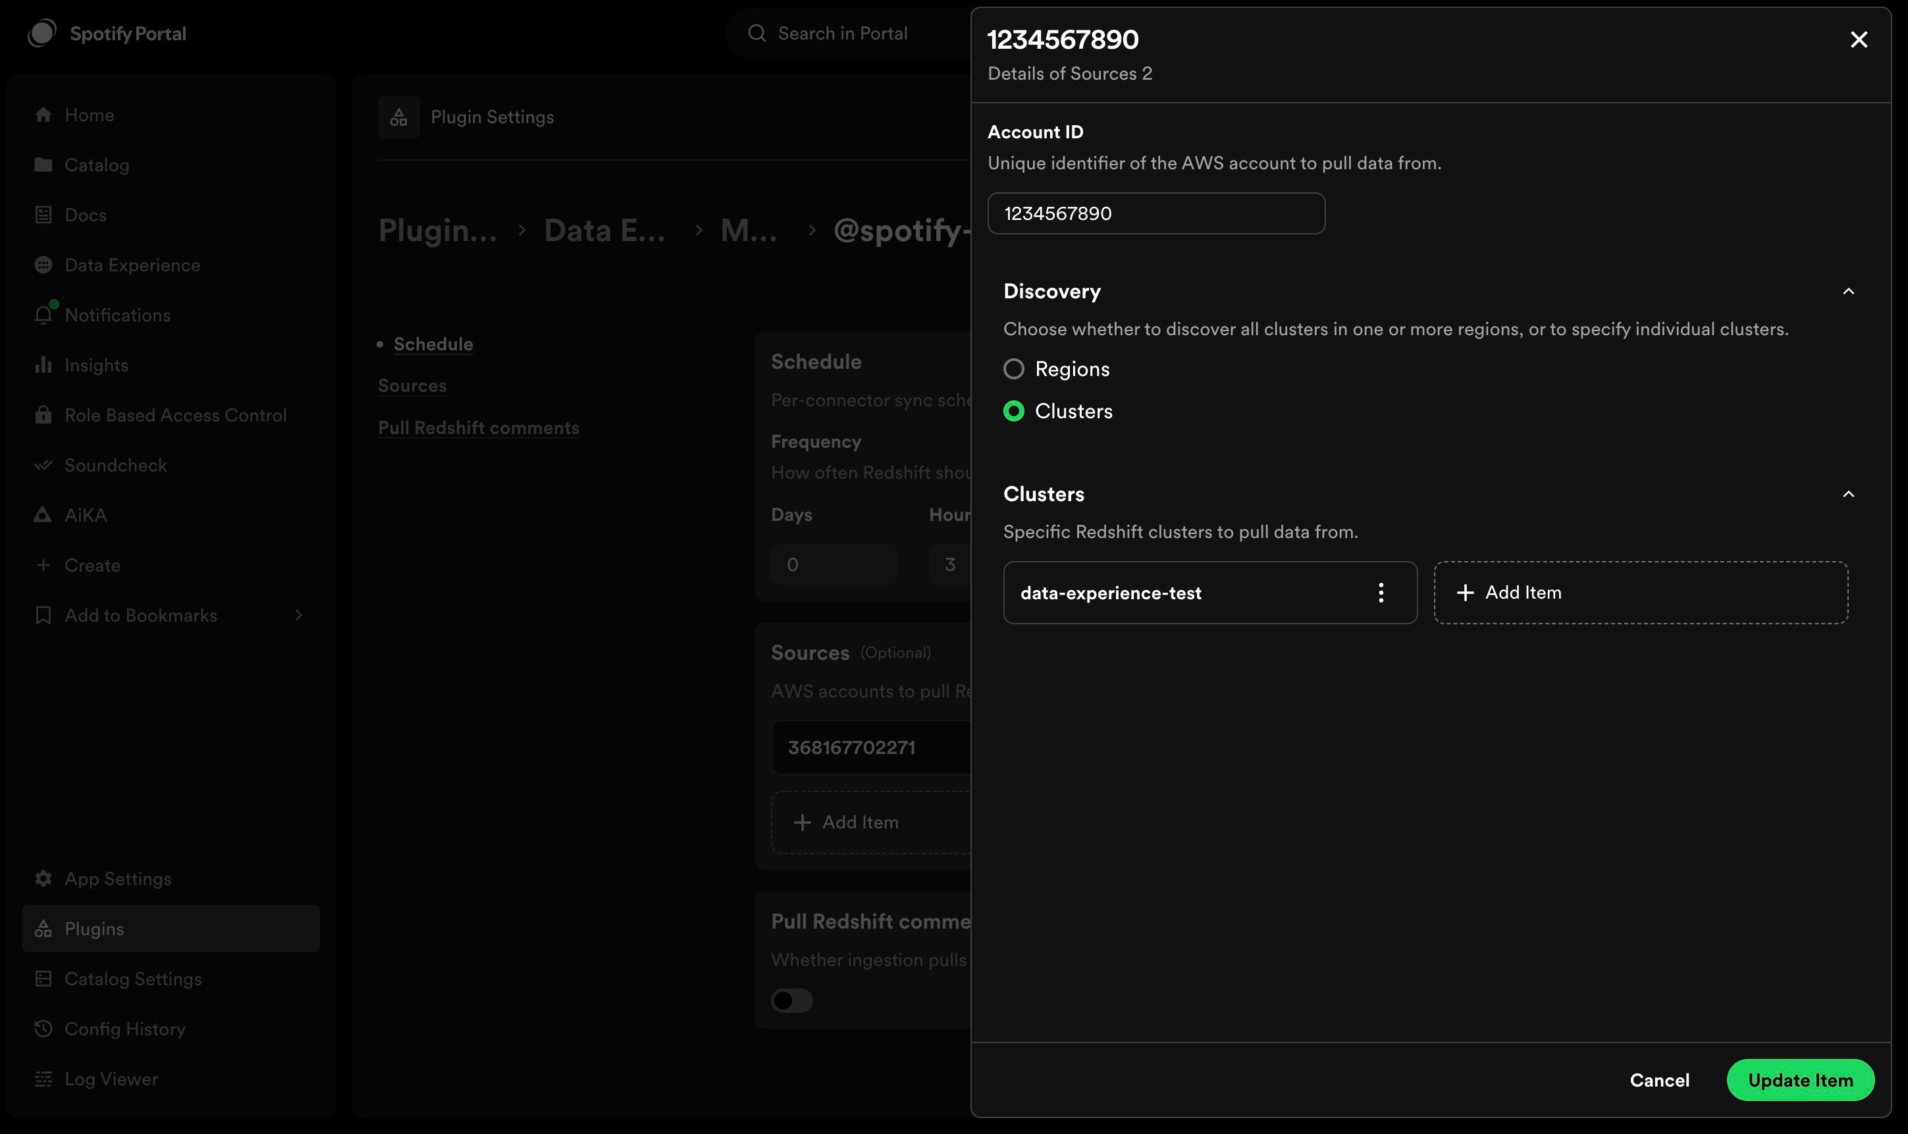Image resolution: width=1908 pixels, height=1134 pixels.
Task: Click Add Item under Sources
Action: (871, 823)
